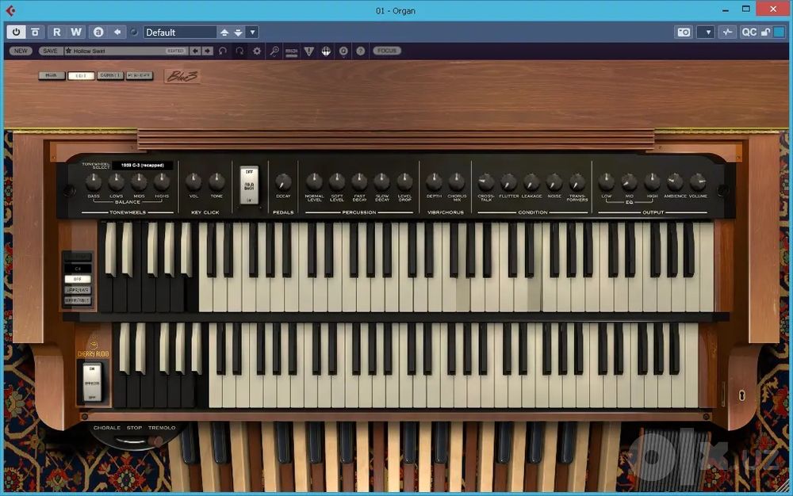
Task: Click the side-chain routing icon
Action: point(727,32)
